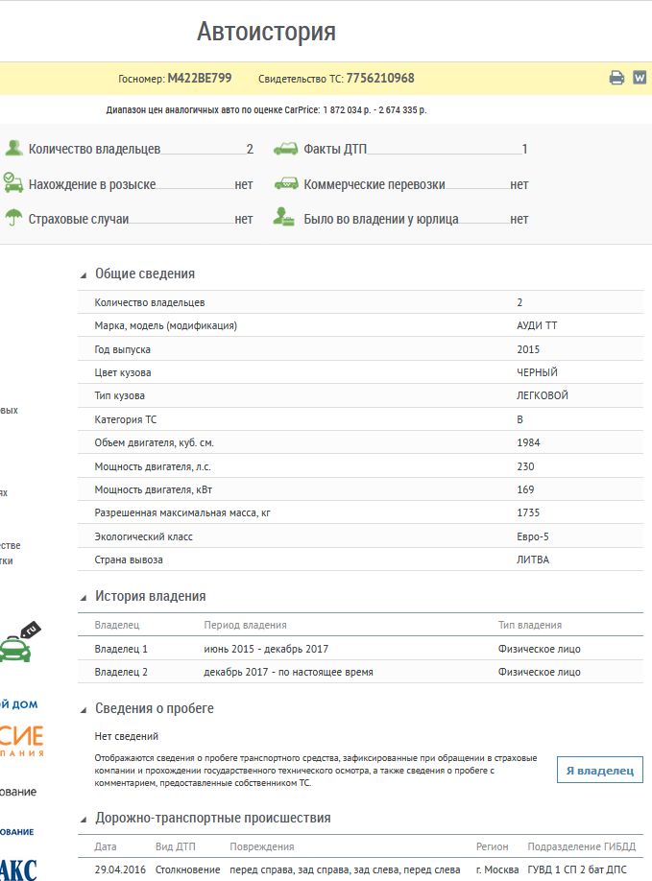This screenshot has height=881, width=652.
Task: Export report via the Word document icon
Action: click(640, 78)
